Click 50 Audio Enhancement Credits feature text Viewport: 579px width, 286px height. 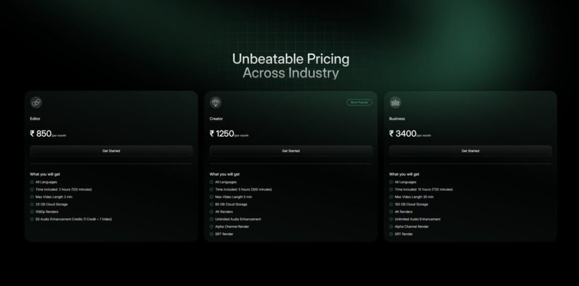74,219
